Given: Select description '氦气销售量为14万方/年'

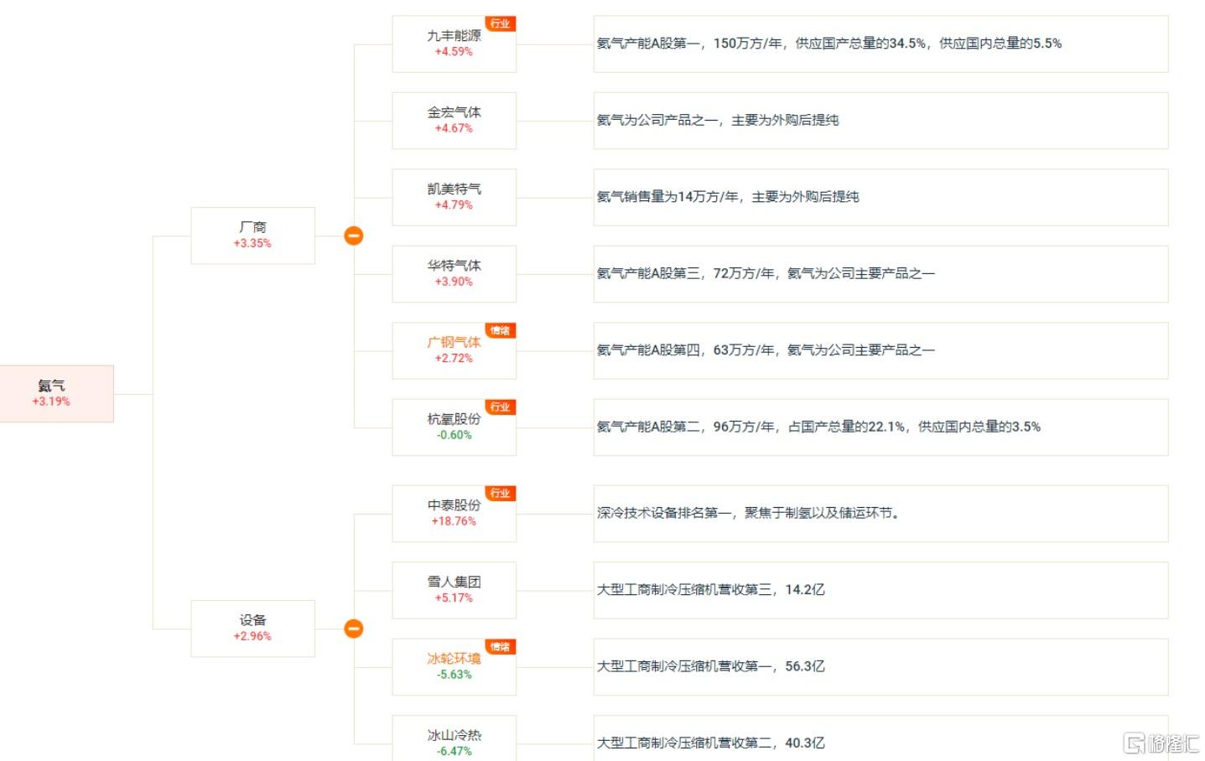Looking at the screenshot, I should (x=880, y=197).
